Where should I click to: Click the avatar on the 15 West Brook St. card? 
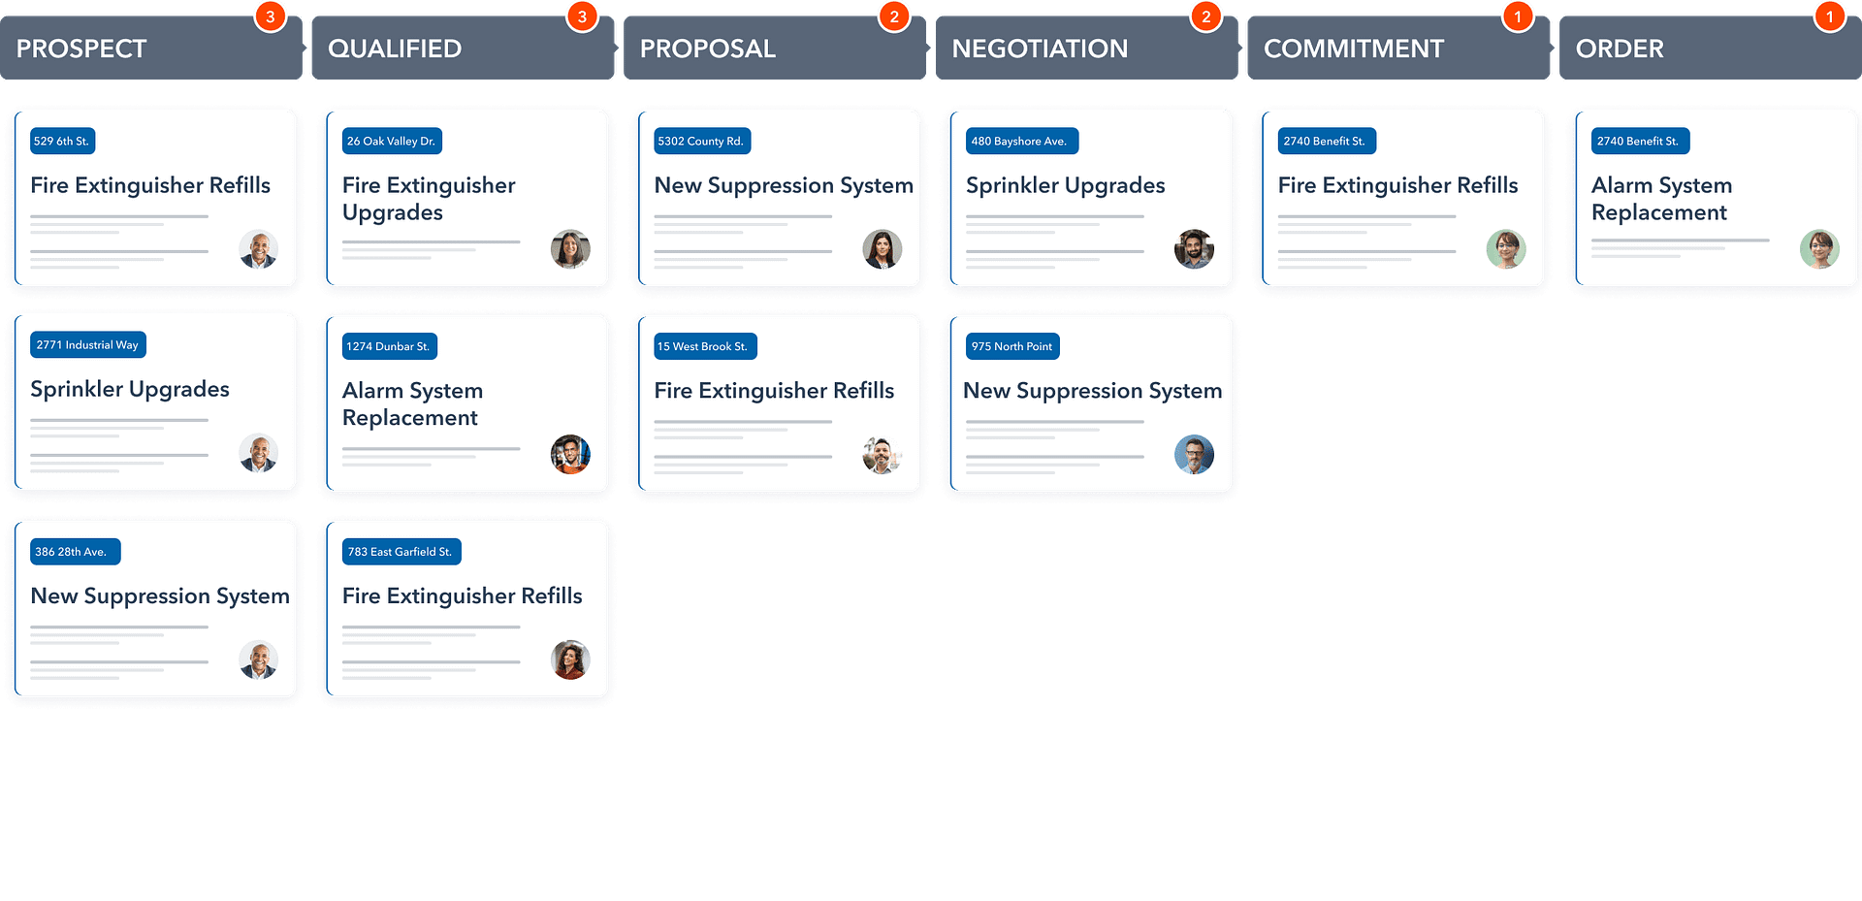click(883, 454)
